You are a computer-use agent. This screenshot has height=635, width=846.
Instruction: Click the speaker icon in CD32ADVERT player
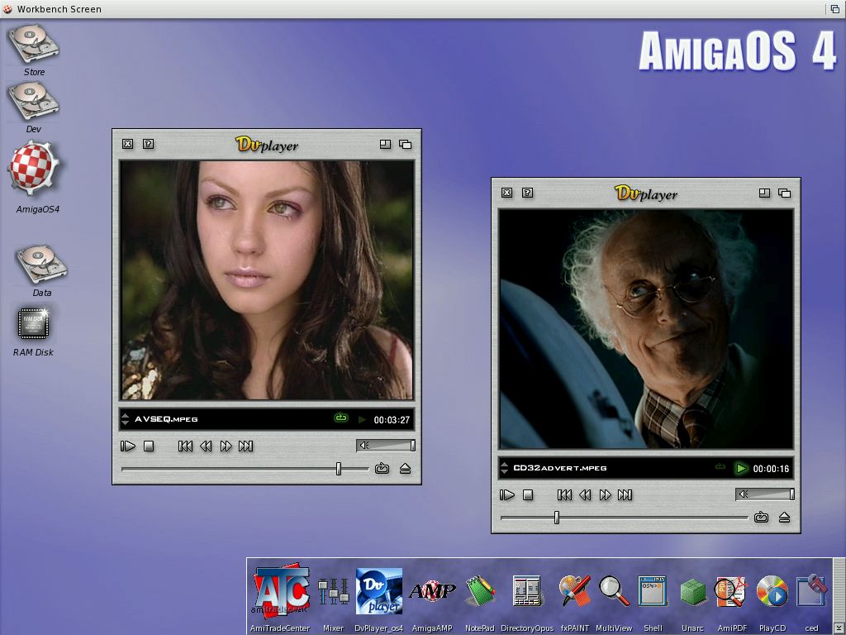tap(744, 494)
